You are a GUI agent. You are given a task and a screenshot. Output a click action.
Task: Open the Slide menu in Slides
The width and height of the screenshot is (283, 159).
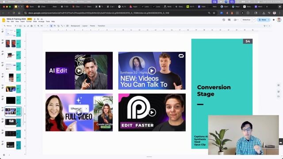(x=35, y=22)
